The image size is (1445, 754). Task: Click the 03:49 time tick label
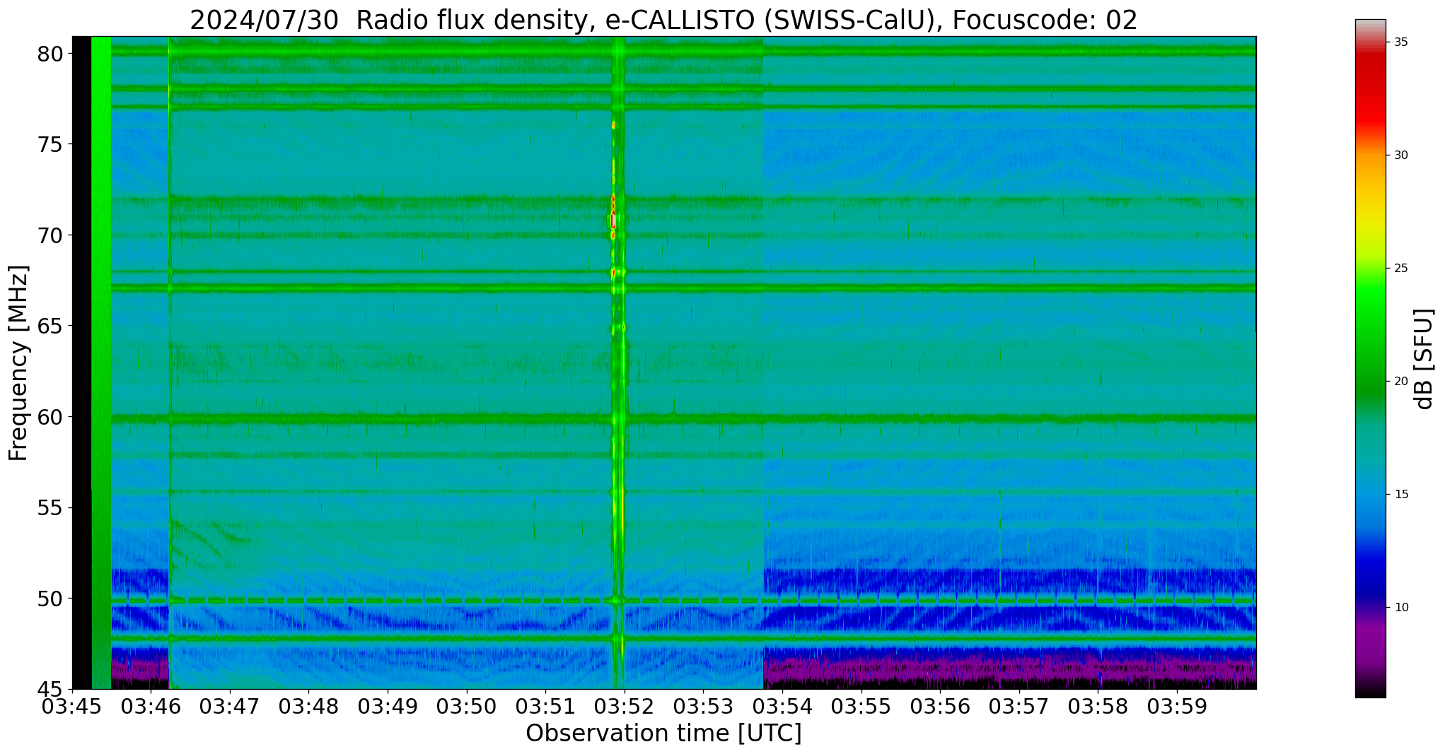click(387, 707)
